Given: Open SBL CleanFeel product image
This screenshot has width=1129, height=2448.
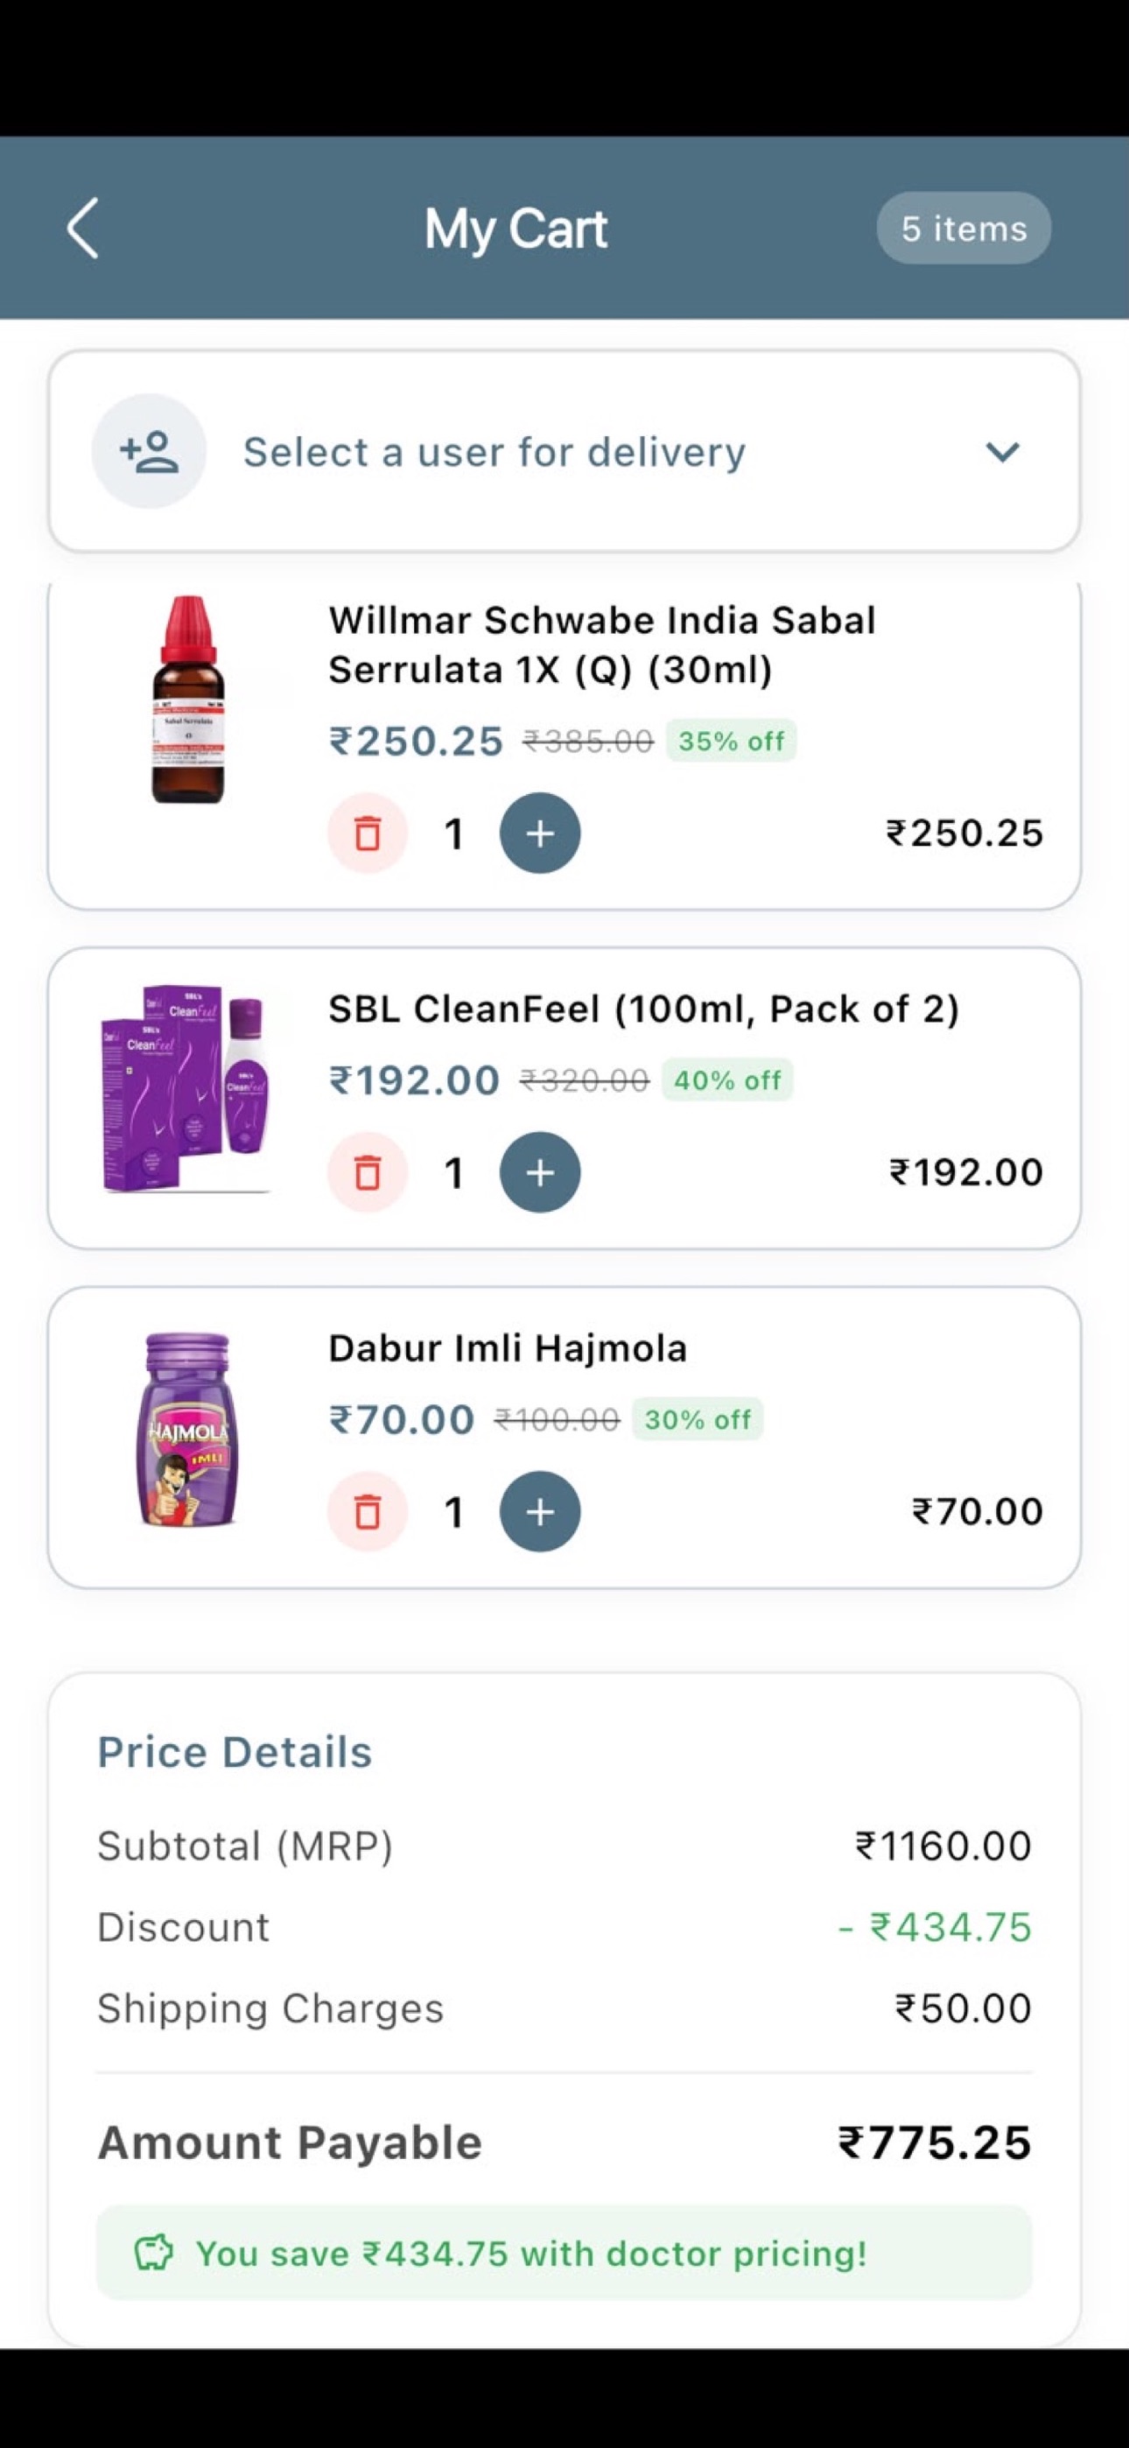Looking at the screenshot, I should pyautogui.click(x=186, y=1089).
